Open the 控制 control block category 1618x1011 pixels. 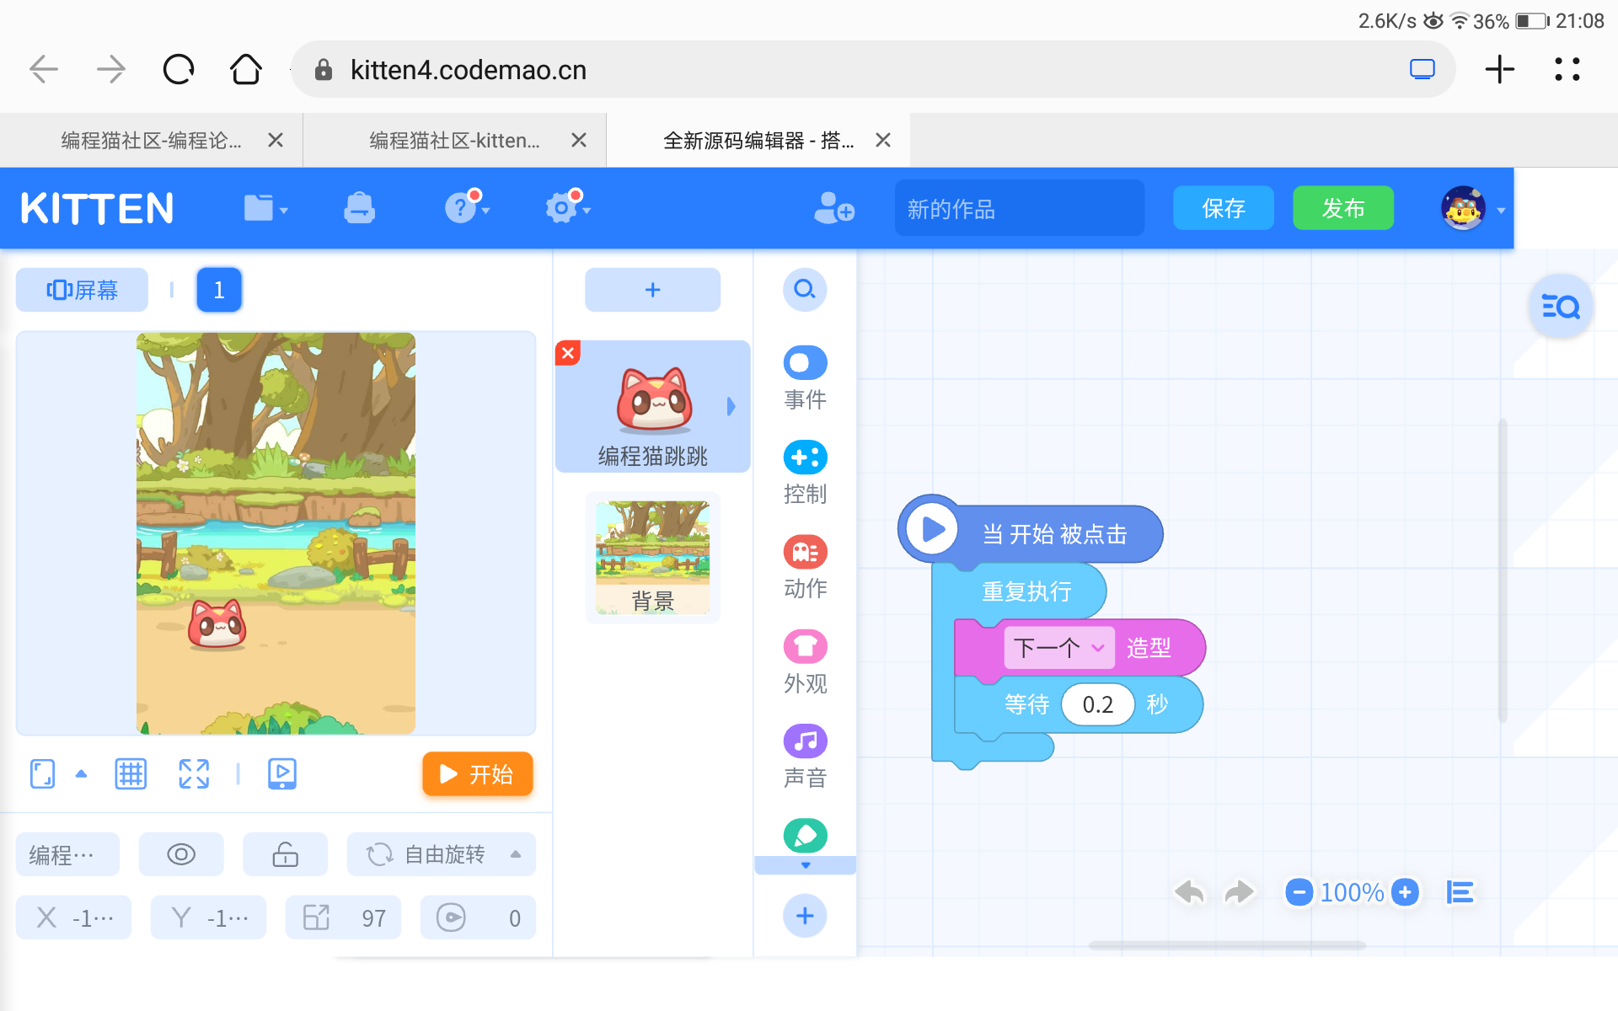click(806, 473)
